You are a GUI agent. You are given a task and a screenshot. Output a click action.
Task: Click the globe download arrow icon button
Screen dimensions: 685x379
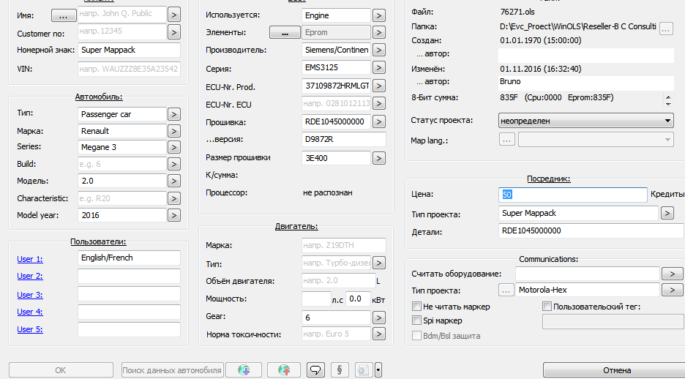tap(244, 370)
